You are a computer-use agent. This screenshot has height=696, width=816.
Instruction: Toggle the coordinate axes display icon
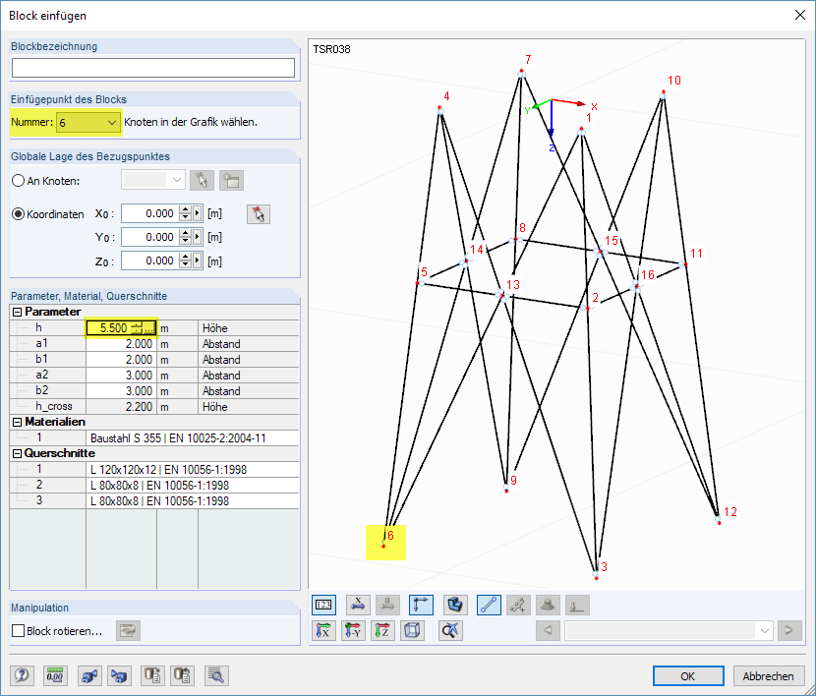(x=421, y=605)
